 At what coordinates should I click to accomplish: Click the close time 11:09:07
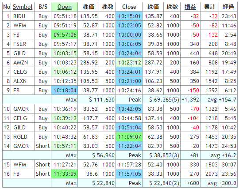coord(129,137)
